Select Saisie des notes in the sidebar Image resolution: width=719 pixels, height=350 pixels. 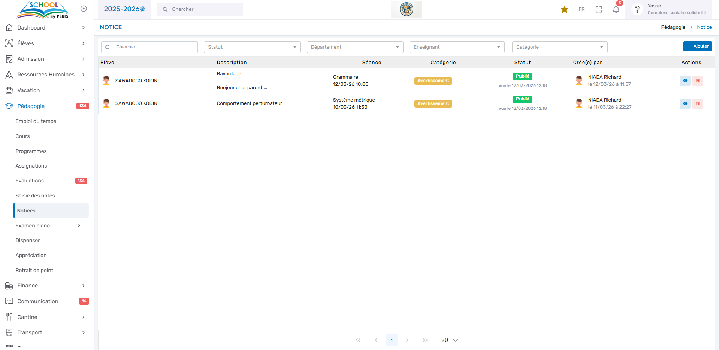(x=35, y=196)
